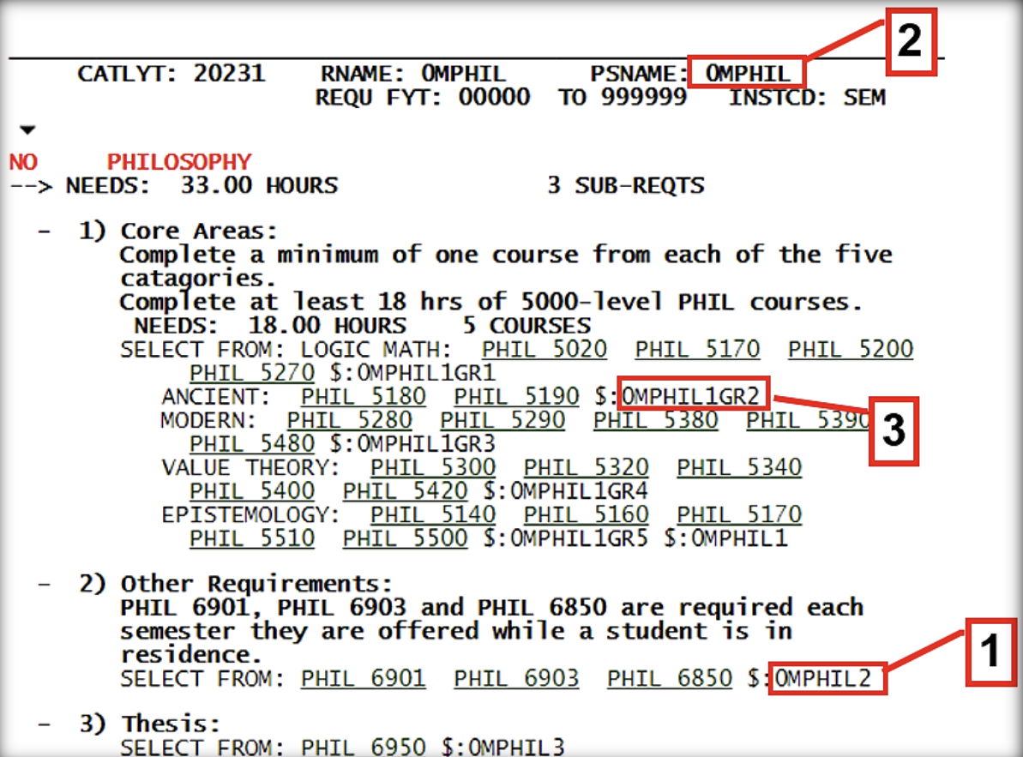The height and width of the screenshot is (757, 1023).
Task: Open the PHIL 5380 course link
Action: (x=656, y=421)
